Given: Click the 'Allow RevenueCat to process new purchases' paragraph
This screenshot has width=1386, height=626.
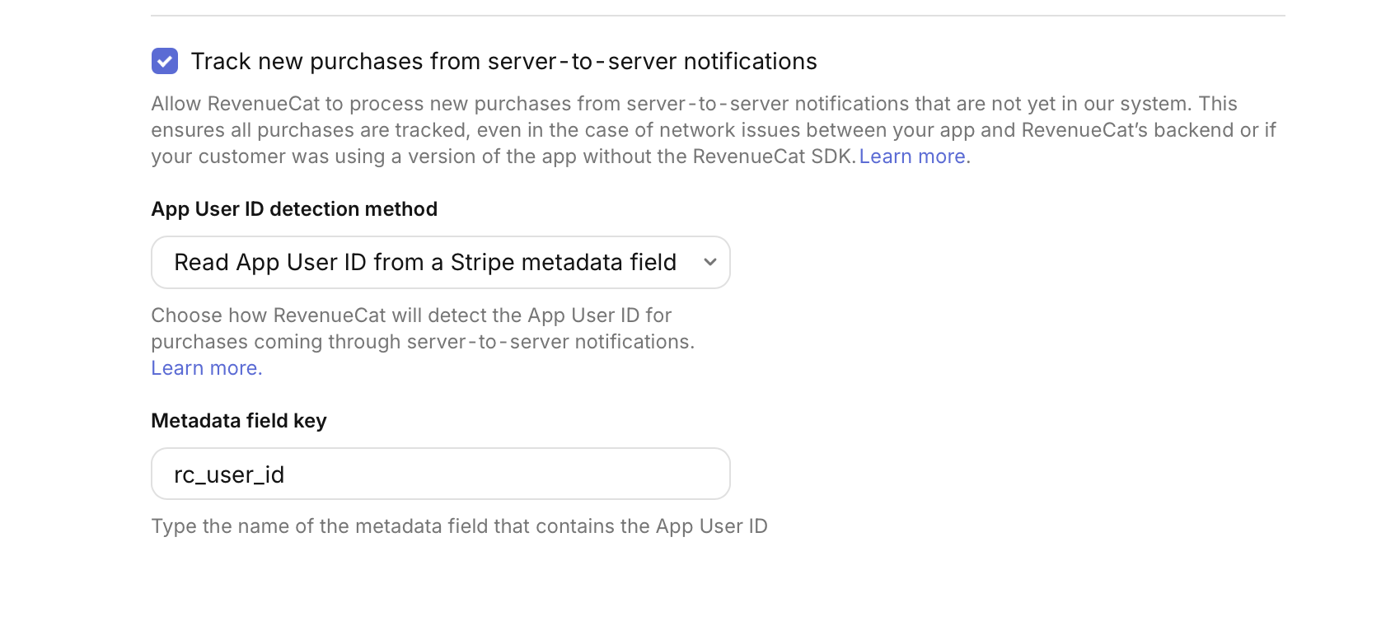Looking at the screenshot, I should click(714, 130).
